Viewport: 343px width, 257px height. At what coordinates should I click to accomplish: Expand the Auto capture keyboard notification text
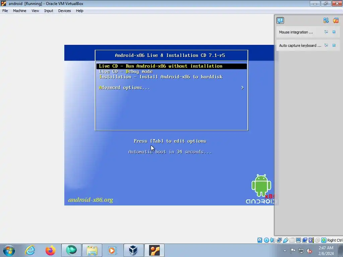click(x=300, y=46)
